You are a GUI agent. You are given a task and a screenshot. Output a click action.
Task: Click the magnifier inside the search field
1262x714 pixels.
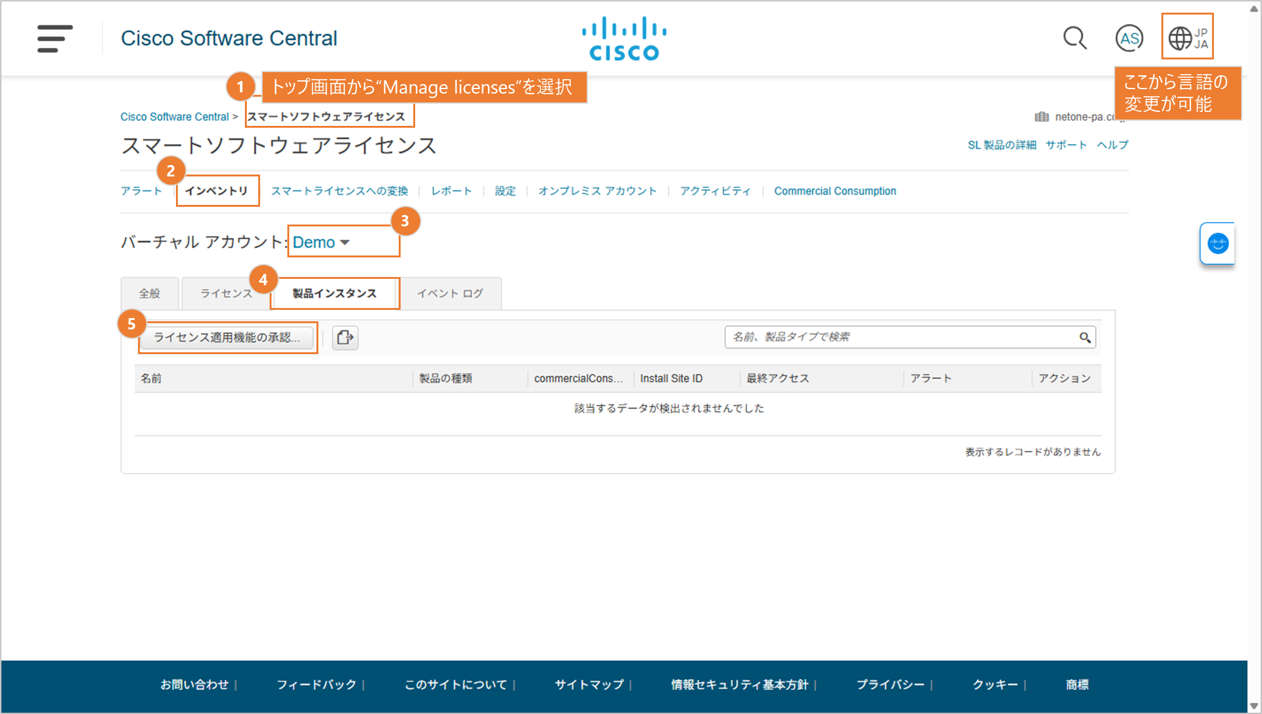point(1085,338)
